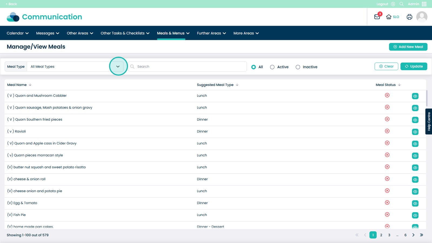Expand the Meal Type dropdown
This screenshot has height=243, width=432.
click(118, 66)
